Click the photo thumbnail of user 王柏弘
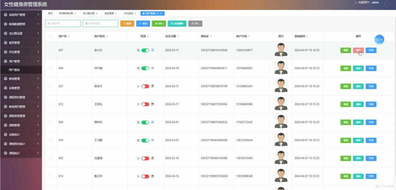The image size is (396, 190). (281, 104)
